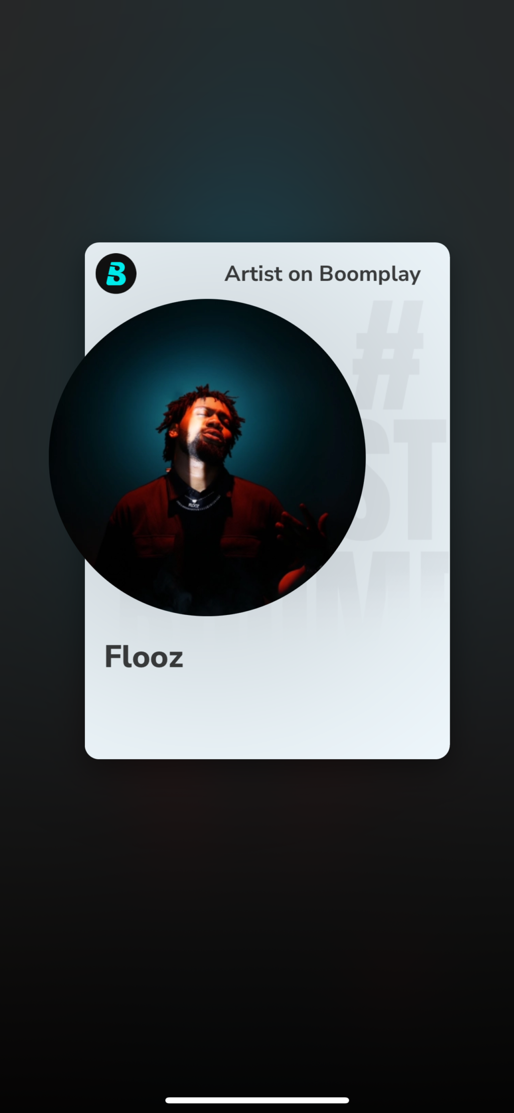Screen dimensions: 514x1113
Task: Dismiss by tapping dark area above the card
Action: tap(257, 121)
